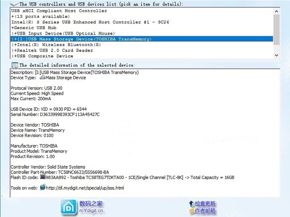
Task: Select Intel(R) Wireless Bluetooth(R) row
Action: [142, 45]
